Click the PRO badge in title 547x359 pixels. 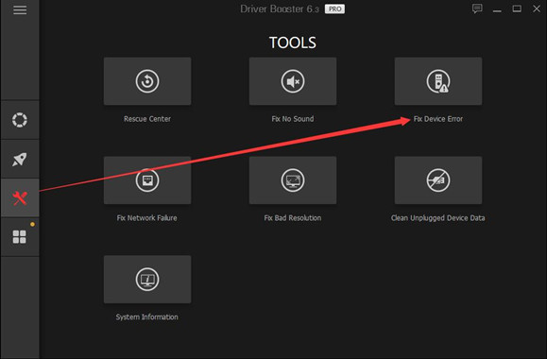pyautogui.click(x=334, y=9)
